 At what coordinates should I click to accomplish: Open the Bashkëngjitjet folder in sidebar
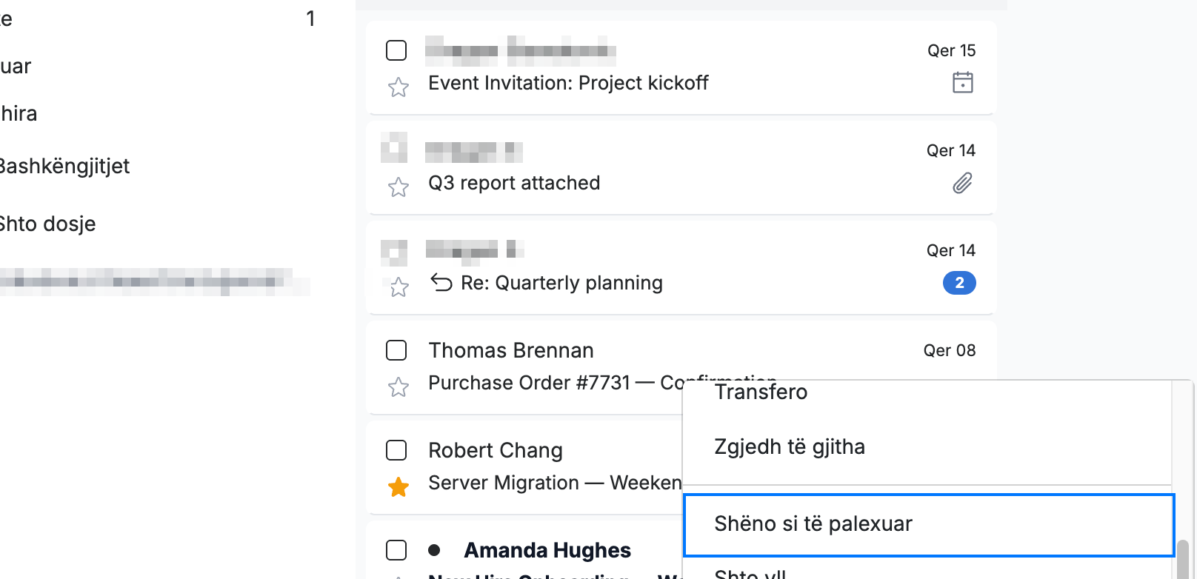[x=64, y=167]
